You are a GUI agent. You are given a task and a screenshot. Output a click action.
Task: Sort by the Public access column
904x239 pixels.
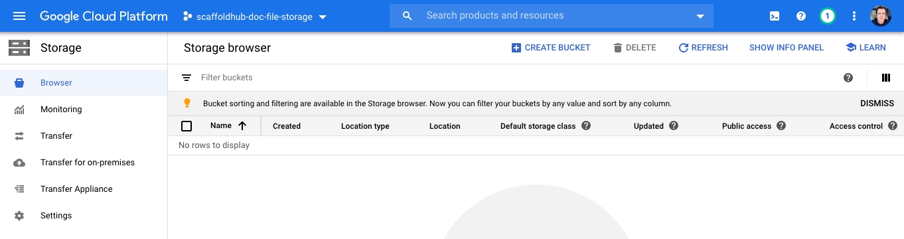(x=747, y=126)
